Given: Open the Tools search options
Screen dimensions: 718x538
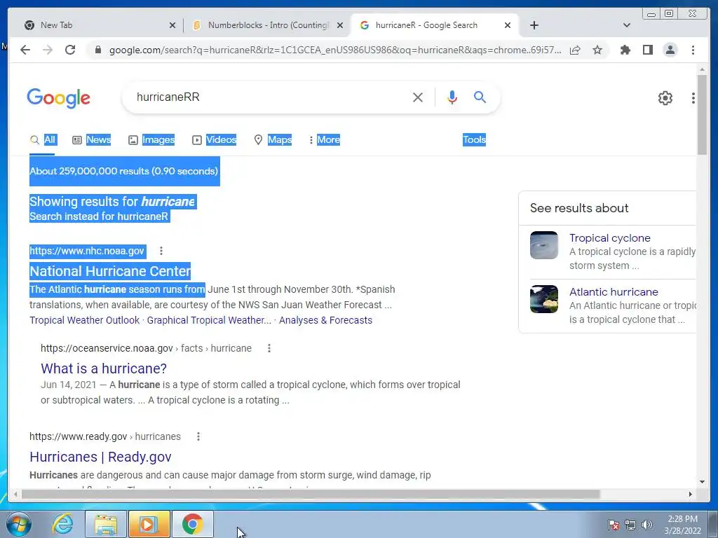Looking at the screenshot, I should (x=474, y=139).
